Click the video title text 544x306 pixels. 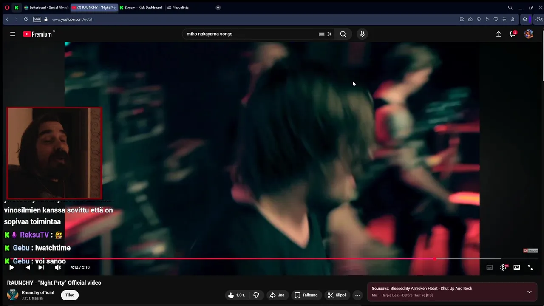pos(54,283)
